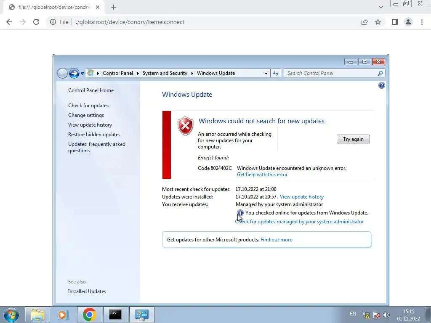
Task: Open Windows Media Player from taskbar
Action: click(x=63, y=315)
